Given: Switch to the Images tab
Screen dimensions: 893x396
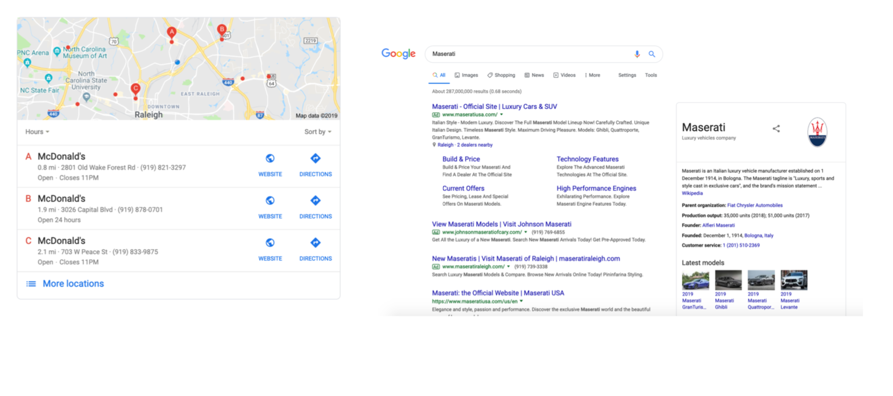Looking at the screenshot, I should click(x=466, y=75).
